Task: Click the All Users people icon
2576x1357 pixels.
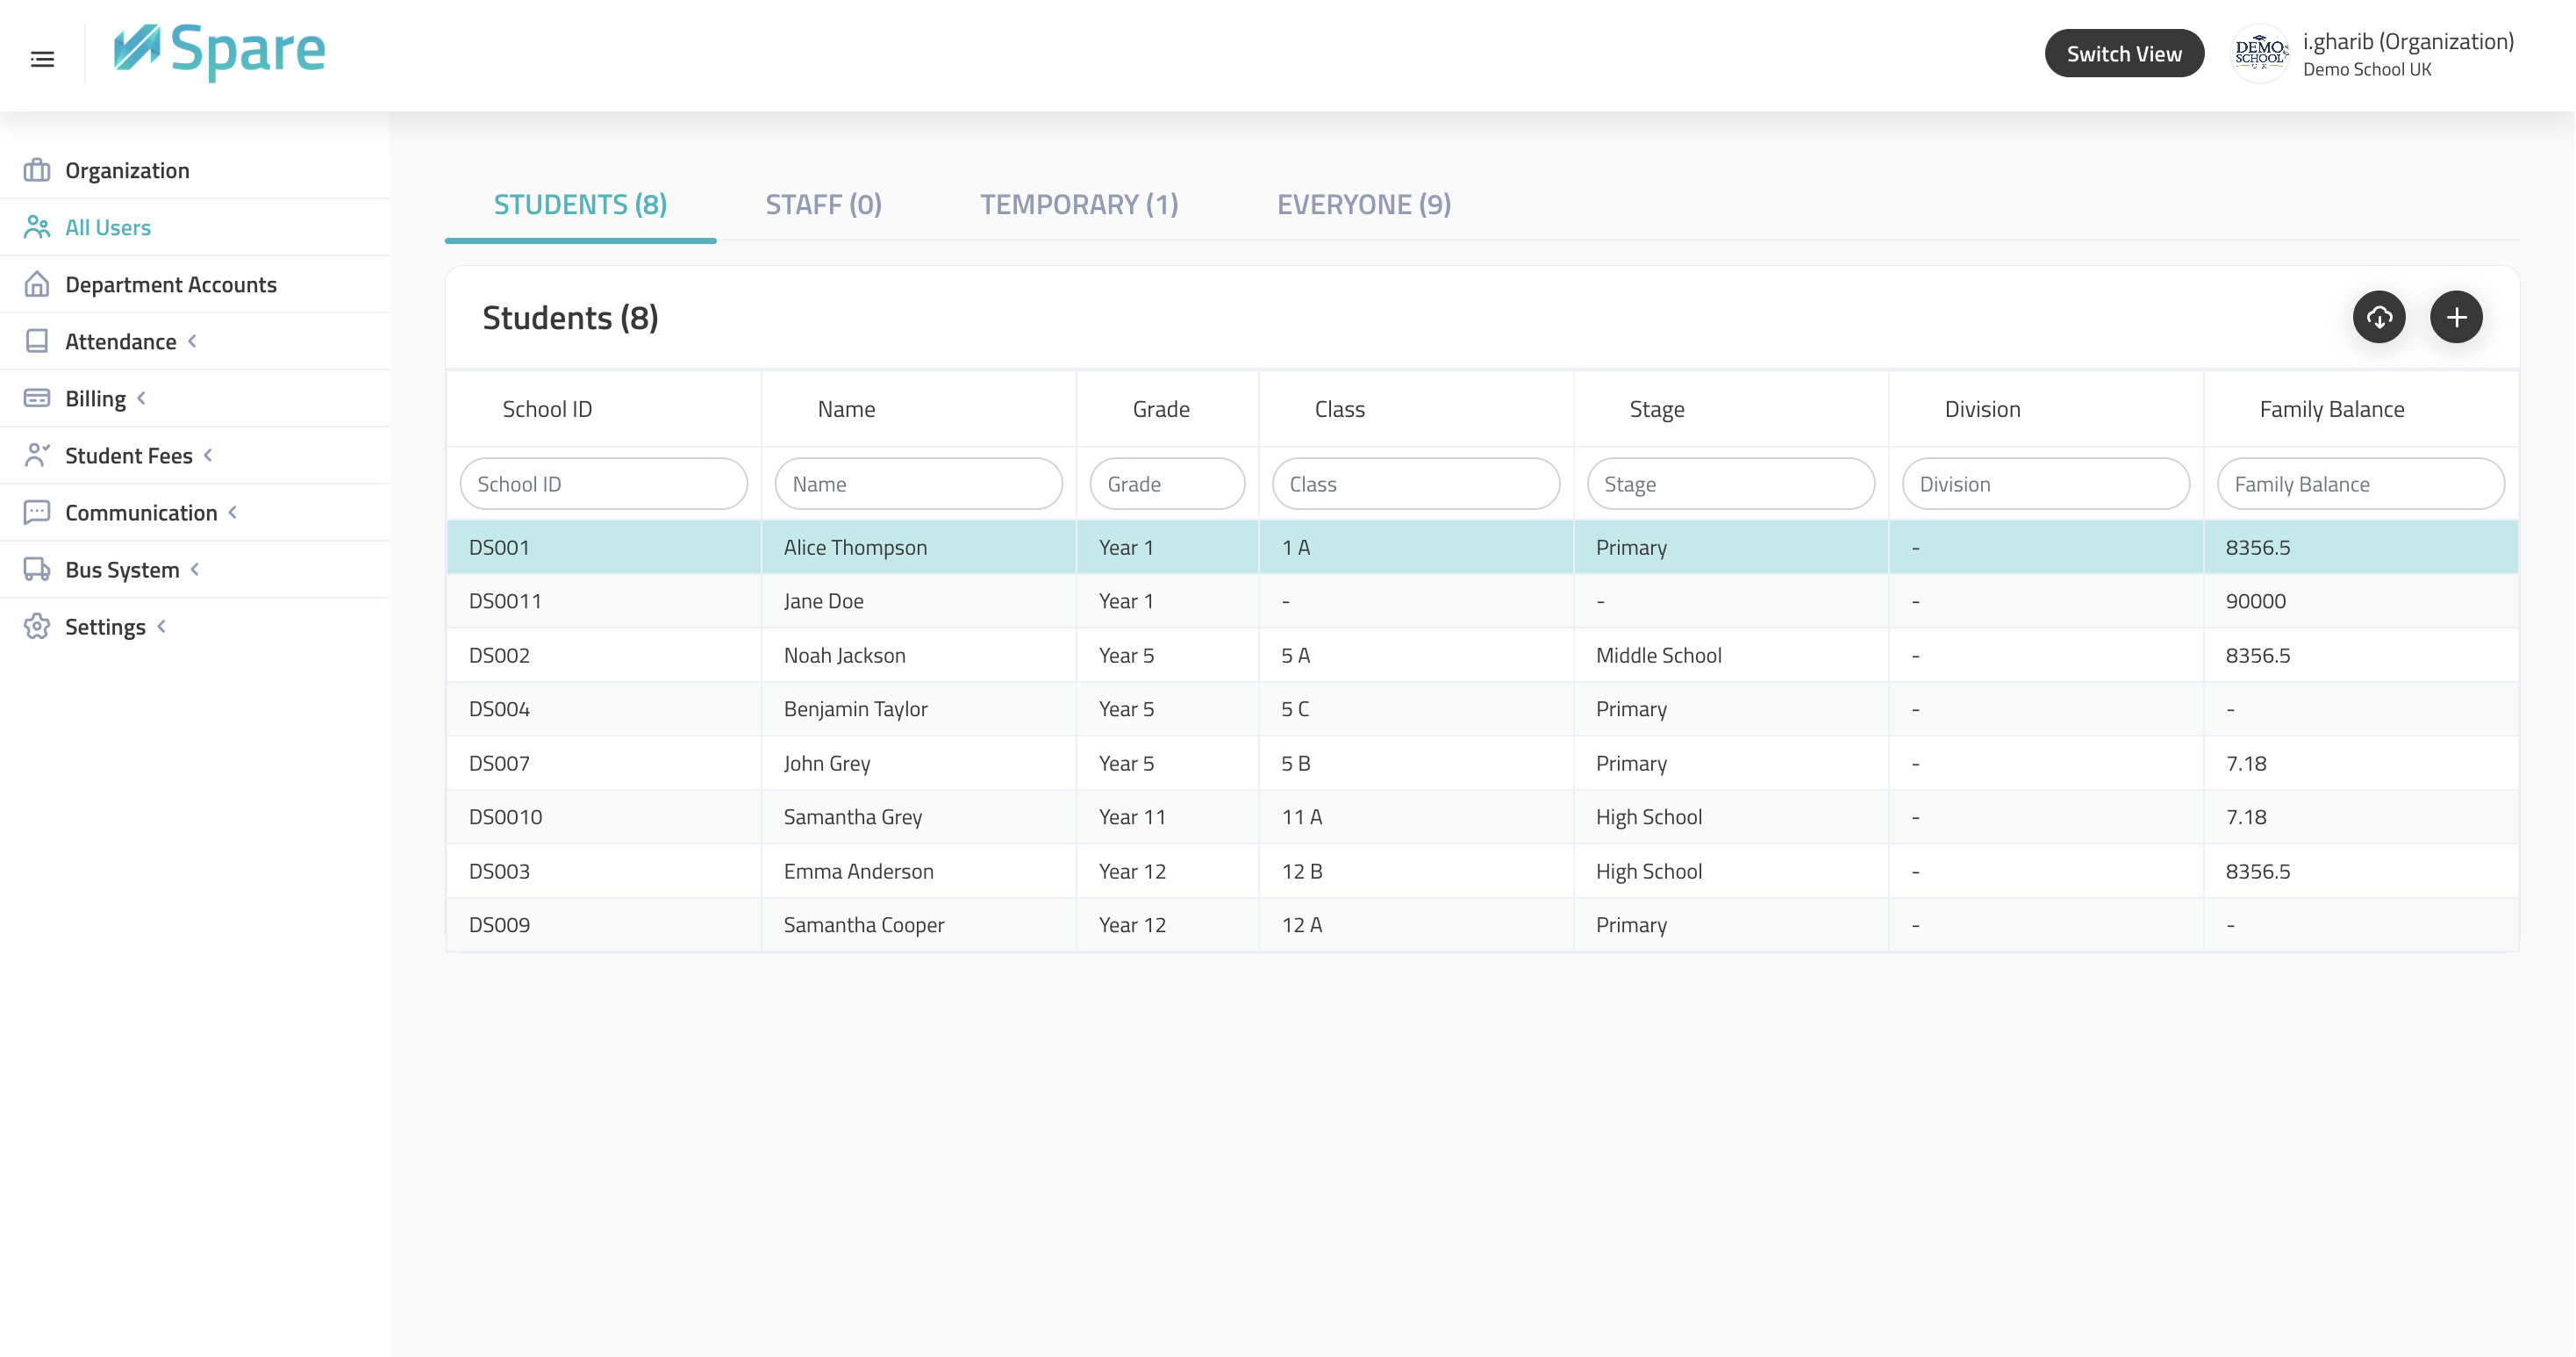Action: (x=37, y=227)
